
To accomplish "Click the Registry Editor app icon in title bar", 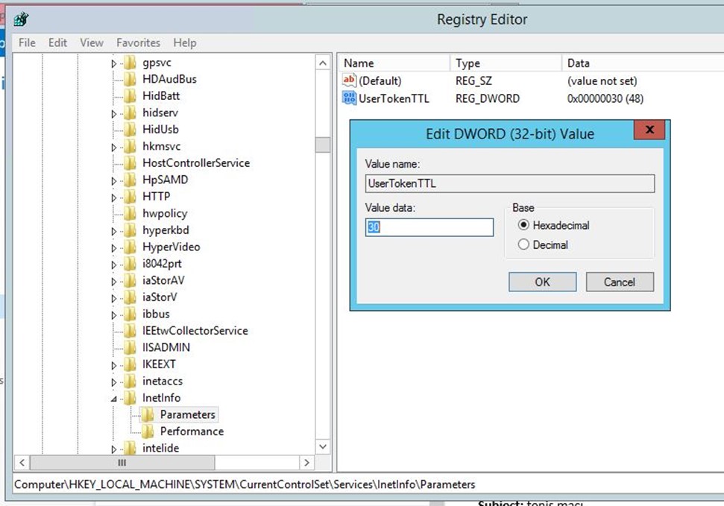I will (x=21, y=19).
